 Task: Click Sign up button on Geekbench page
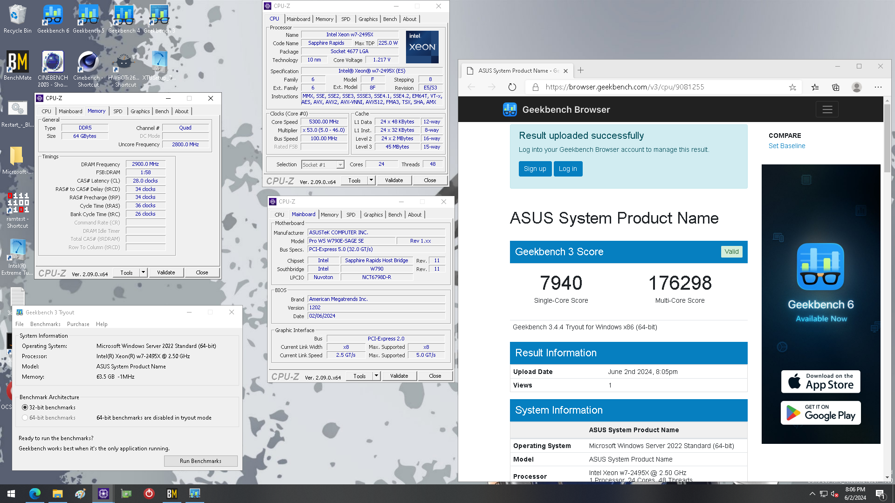click(535, 169)
